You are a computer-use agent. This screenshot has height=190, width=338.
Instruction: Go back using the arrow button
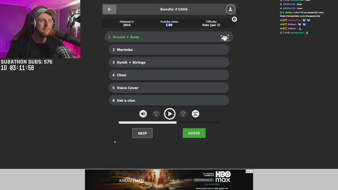[x=110, y=9]
